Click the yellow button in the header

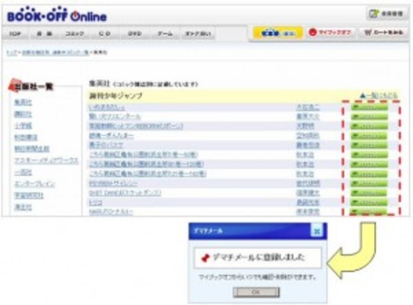tap(278, 33)
